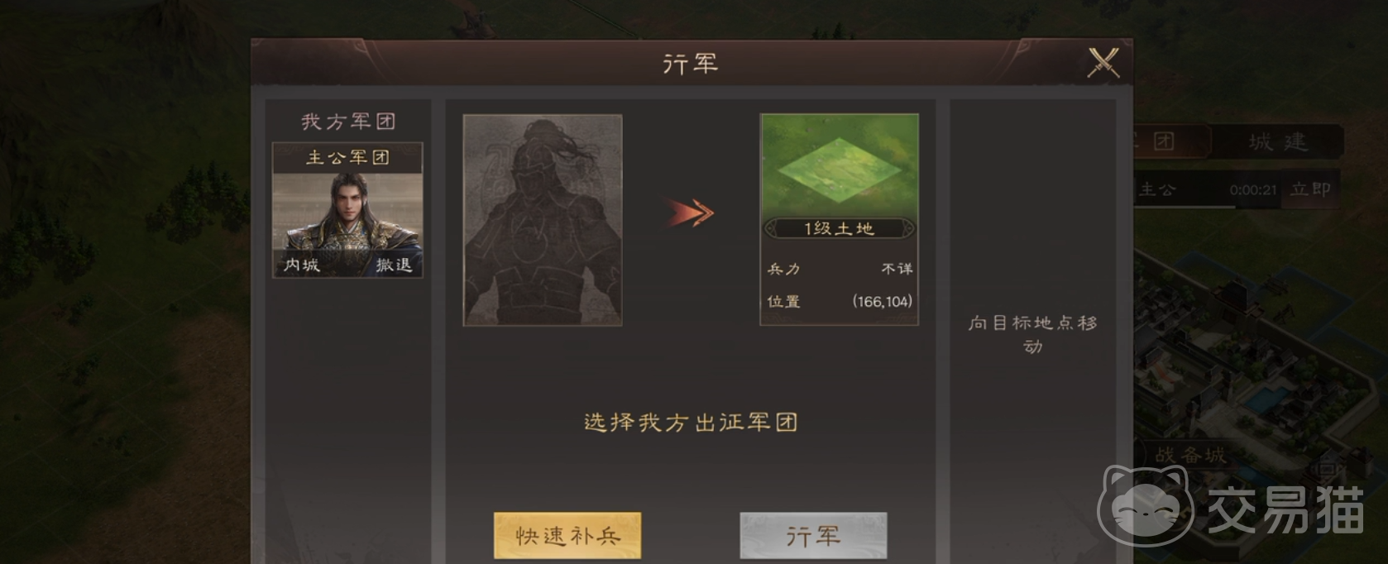Click the 快速补兵 yellow button
This screenshot has width=1388, height=564.
click(x=567, y=536)
